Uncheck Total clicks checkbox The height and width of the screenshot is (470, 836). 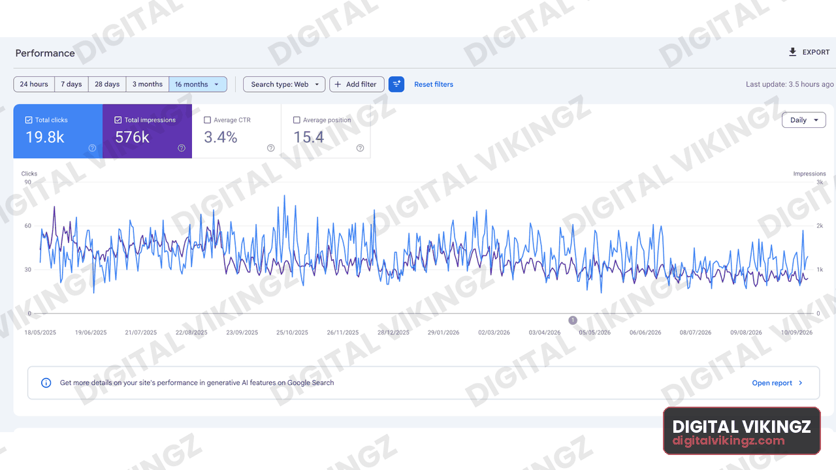tap(29, 120)
